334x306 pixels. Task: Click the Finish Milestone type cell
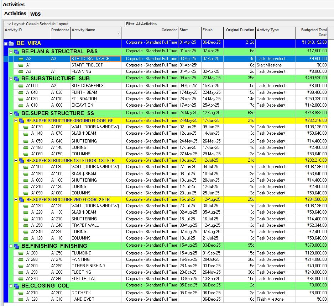pyautogui.click(x=276, y=299)
